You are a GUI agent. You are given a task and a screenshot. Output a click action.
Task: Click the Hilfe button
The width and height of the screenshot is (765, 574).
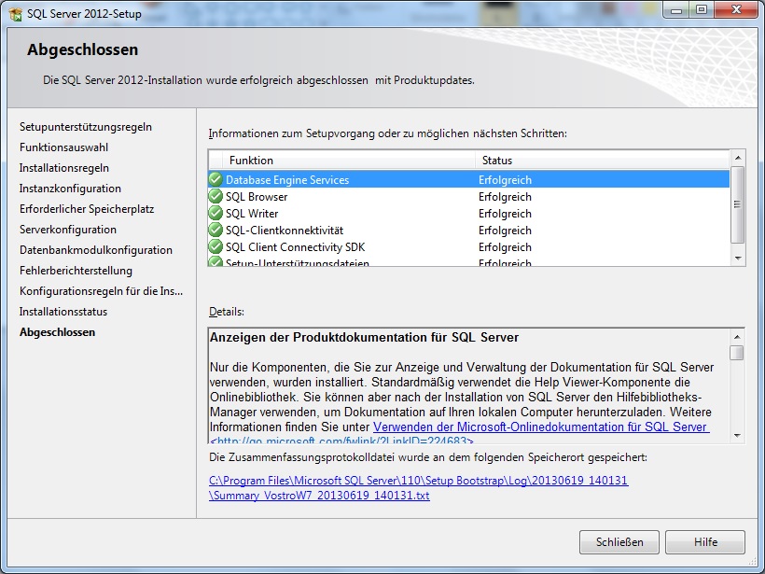(705, 541)
